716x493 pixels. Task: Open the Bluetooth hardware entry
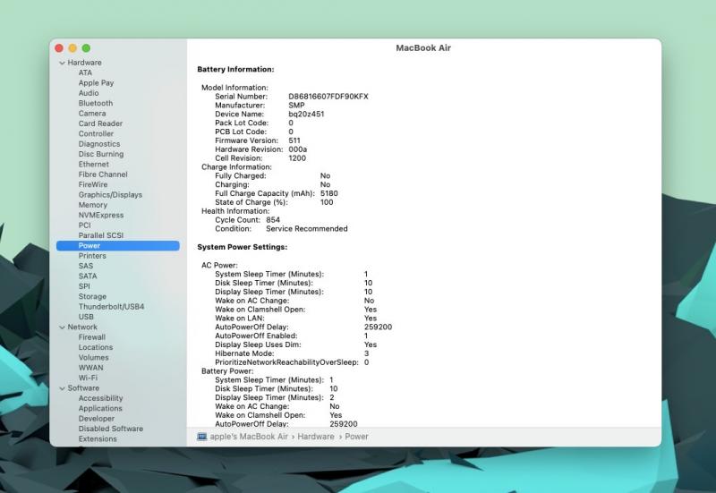(96, 103)
